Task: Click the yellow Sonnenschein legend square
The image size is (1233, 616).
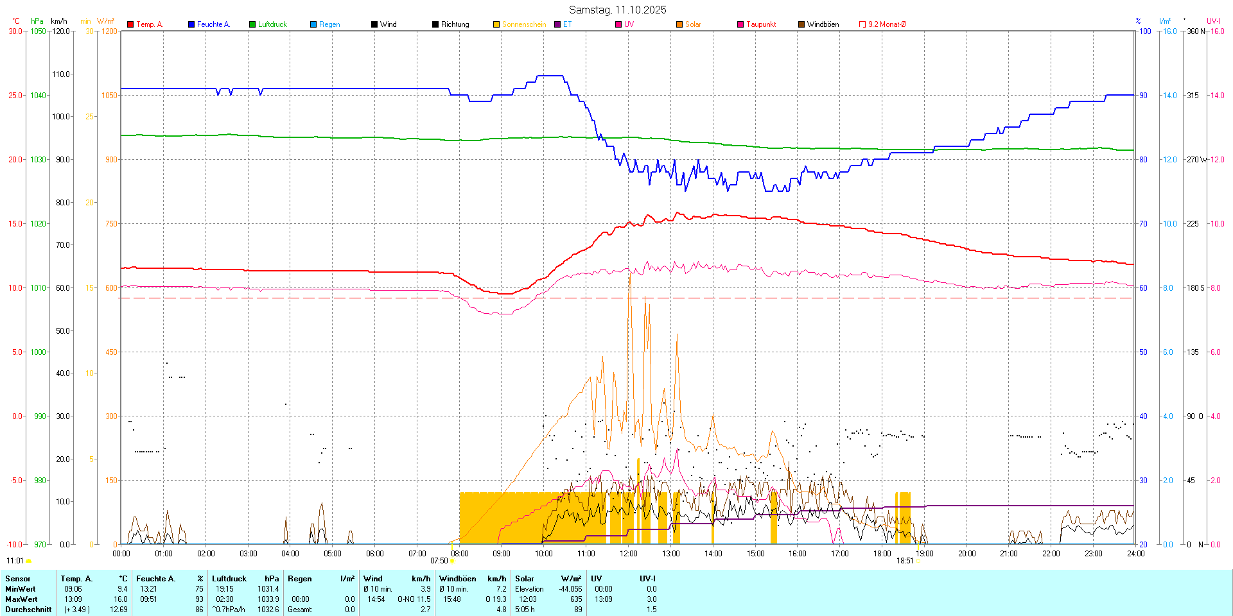Action: coord(496,24)
